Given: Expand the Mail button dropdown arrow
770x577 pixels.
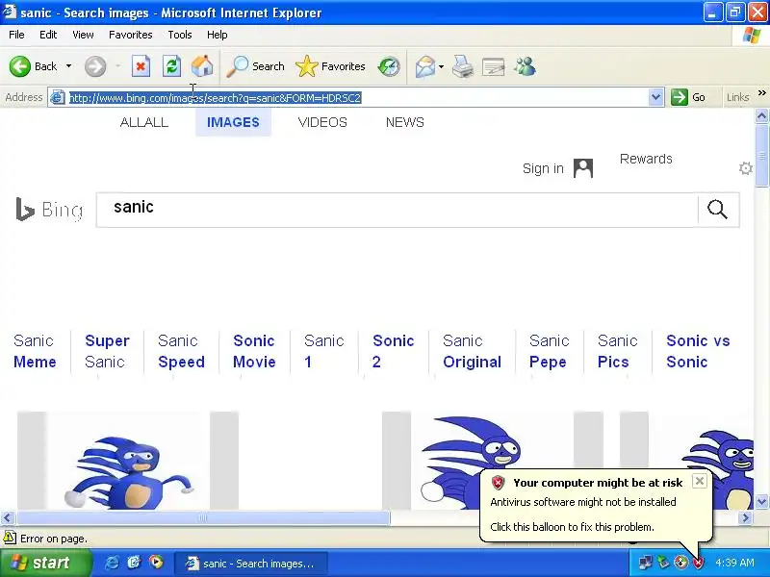Looking at the screenshot, I should tap(441, 66).
